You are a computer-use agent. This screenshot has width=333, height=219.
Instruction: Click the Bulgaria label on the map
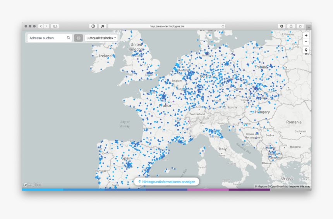(x=295, y=147)
